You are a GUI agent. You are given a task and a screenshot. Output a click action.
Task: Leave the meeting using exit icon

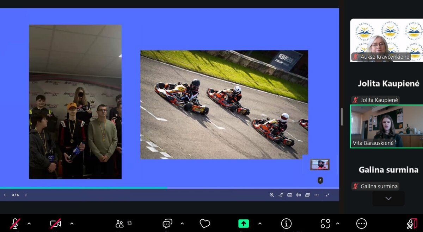[412, 224]
